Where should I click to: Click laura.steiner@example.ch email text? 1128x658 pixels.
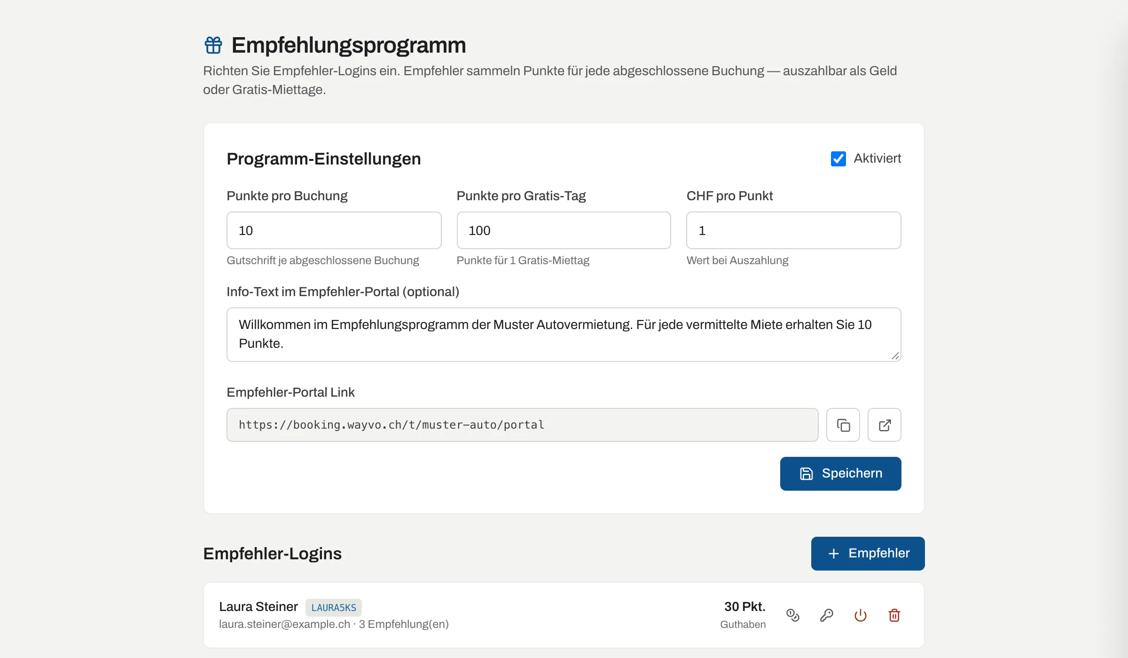coord(284,624)
